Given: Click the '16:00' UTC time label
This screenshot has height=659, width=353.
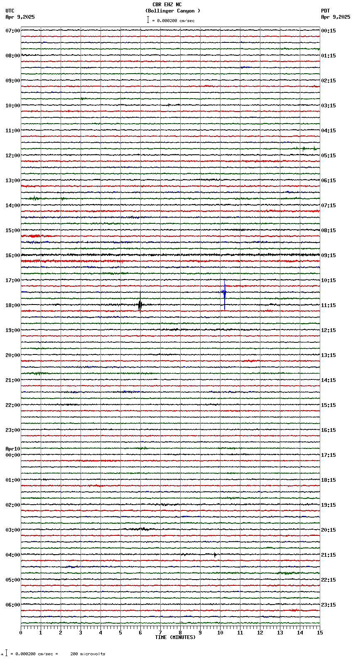Looking at the screenshot, I should click(x=13, y=255).
